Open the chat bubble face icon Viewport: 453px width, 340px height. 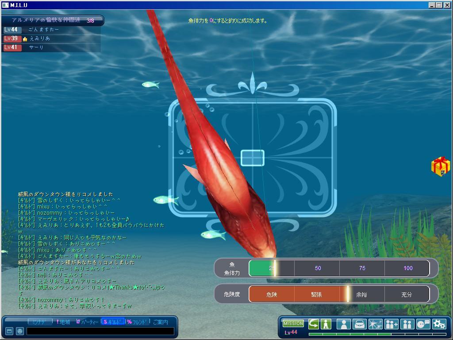point(423,324)
